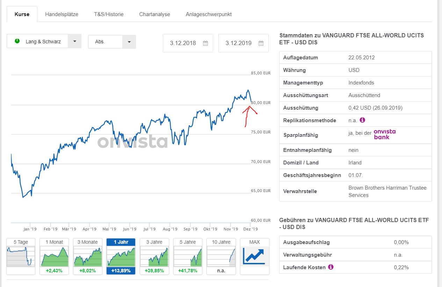This screenshot has height=287, width=442.
Task: Switch chart to 5 Jahre range
Action: (188, 256)
